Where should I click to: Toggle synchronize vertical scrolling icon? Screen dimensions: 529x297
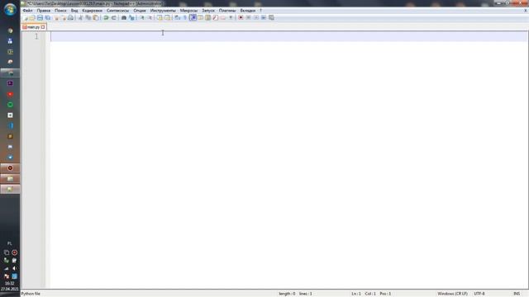point(160,17)
